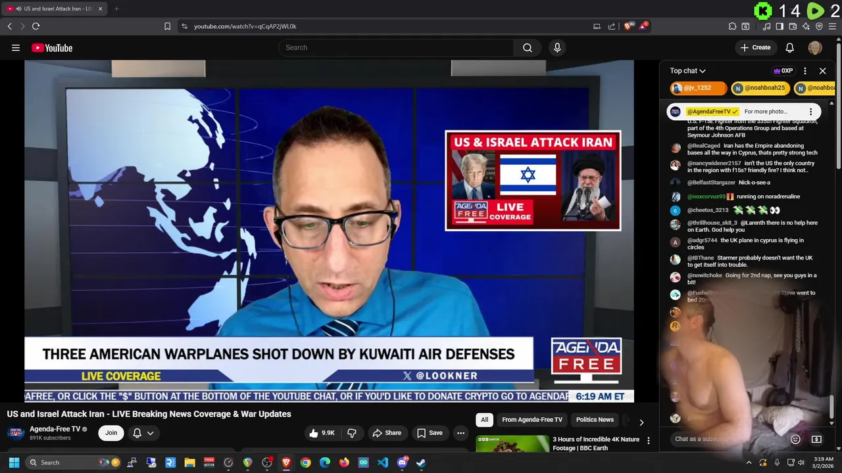The height and width of the screenshot is (473, 842).
Task: Go back in browser history
Action: (x=9, y=26)
